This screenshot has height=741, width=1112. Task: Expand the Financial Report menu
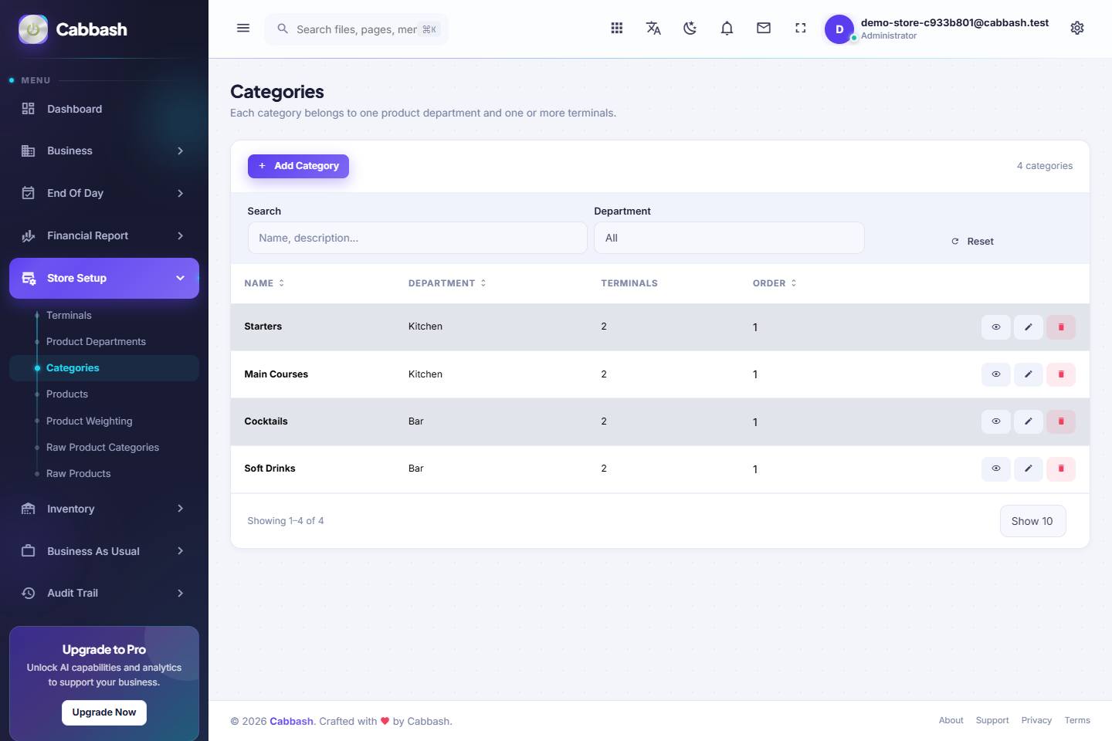104,235
